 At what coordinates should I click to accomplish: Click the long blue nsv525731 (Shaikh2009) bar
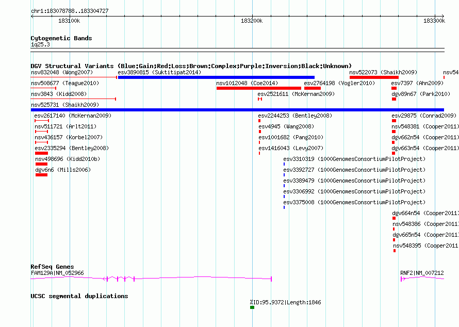237,110
